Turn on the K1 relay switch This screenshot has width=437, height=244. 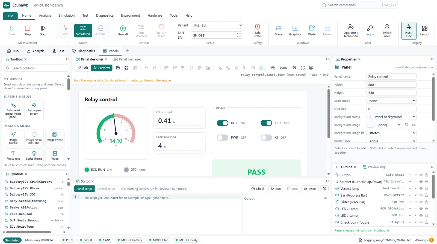(x=266, y=138)
